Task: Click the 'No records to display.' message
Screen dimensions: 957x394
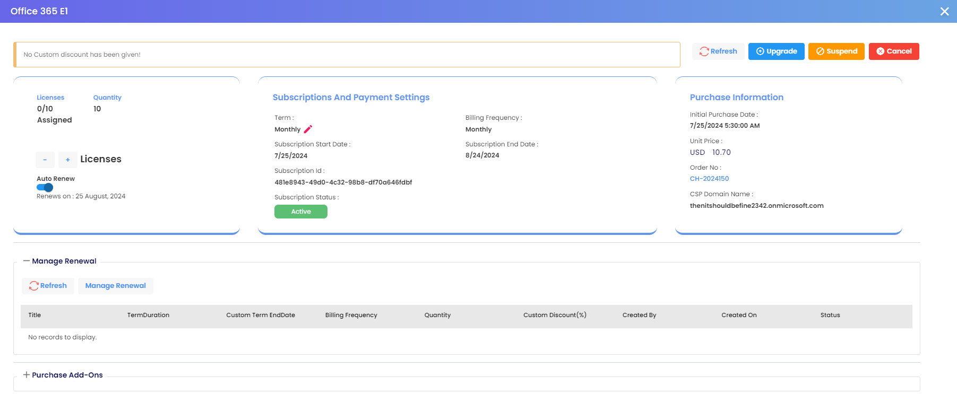Action: pyautogui.click(x=62, y=337)
